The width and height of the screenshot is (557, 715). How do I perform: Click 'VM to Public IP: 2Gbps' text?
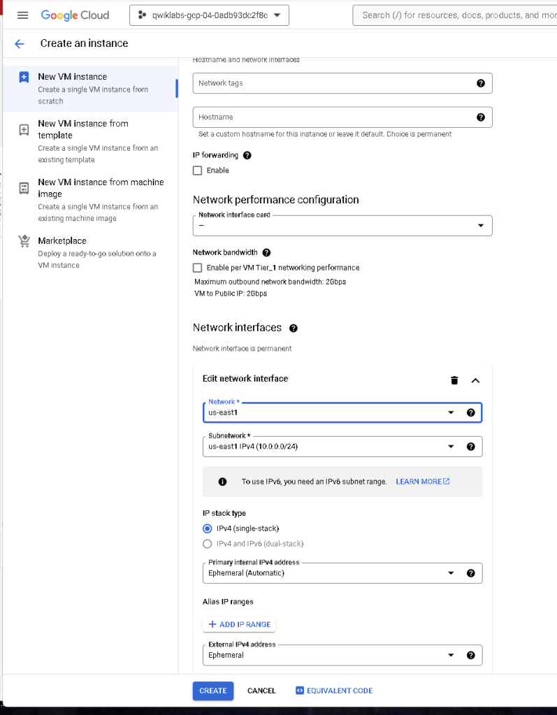click(x=231, y=294)
